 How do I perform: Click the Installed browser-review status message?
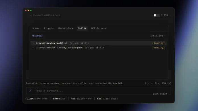pos(75,83)
